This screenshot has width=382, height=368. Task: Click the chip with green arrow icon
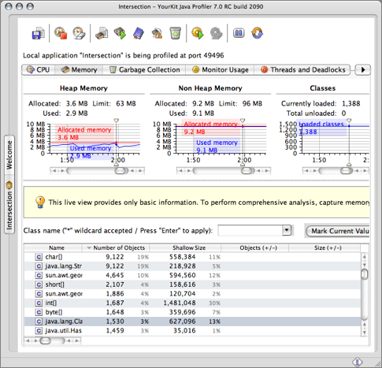tap(120, 33)
